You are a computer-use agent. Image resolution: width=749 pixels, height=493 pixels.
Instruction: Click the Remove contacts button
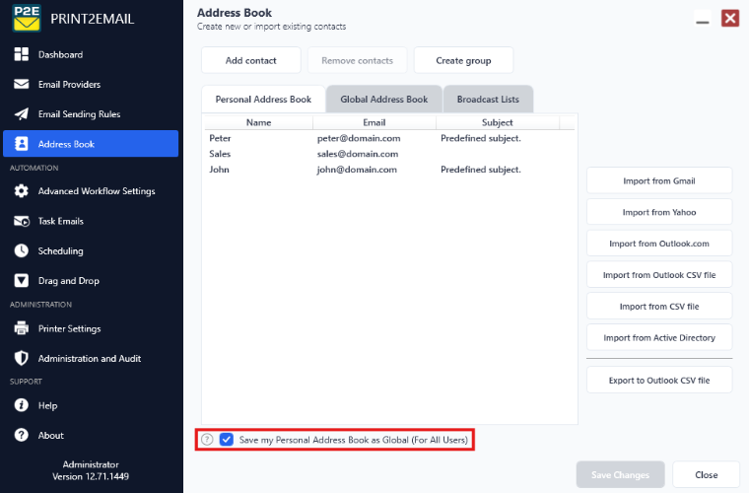(x=358, y=60)
